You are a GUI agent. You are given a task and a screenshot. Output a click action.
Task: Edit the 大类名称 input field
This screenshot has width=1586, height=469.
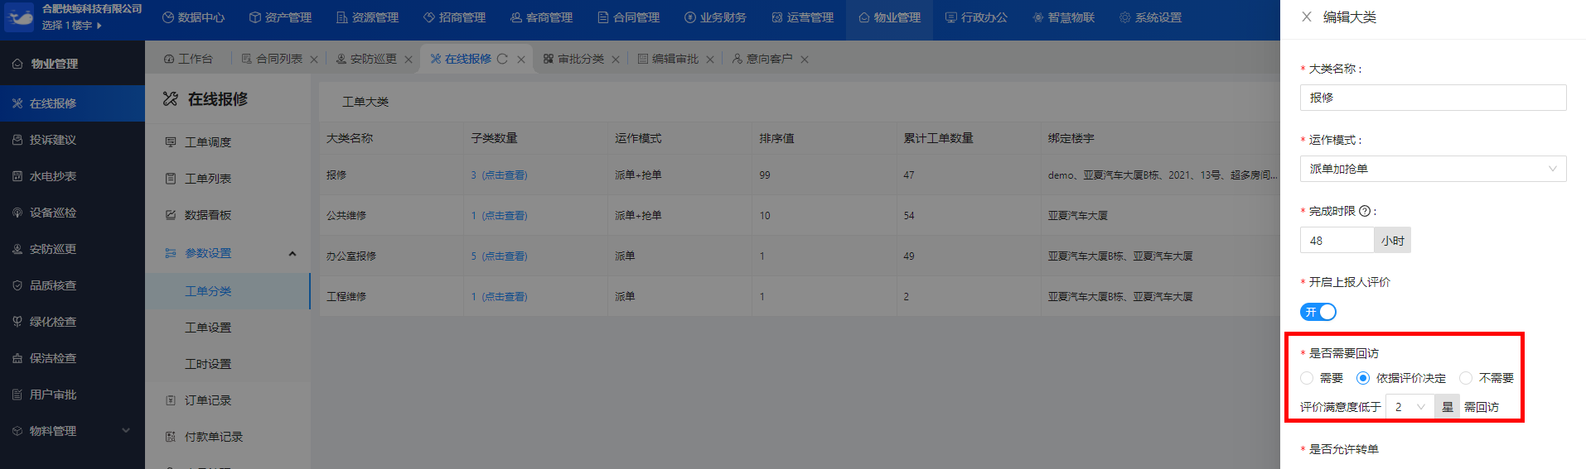click(1433, 98)
